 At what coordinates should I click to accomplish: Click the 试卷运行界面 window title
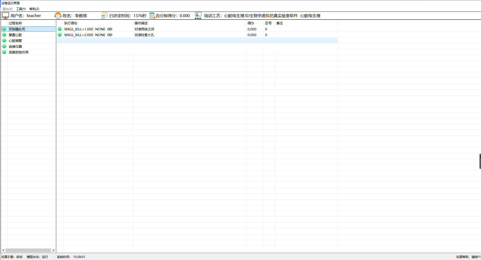coord(11,3)
